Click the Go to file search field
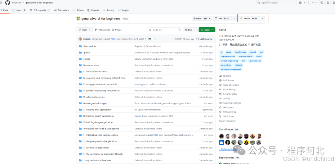Screen dimensions: 335x164 point(164,30)
